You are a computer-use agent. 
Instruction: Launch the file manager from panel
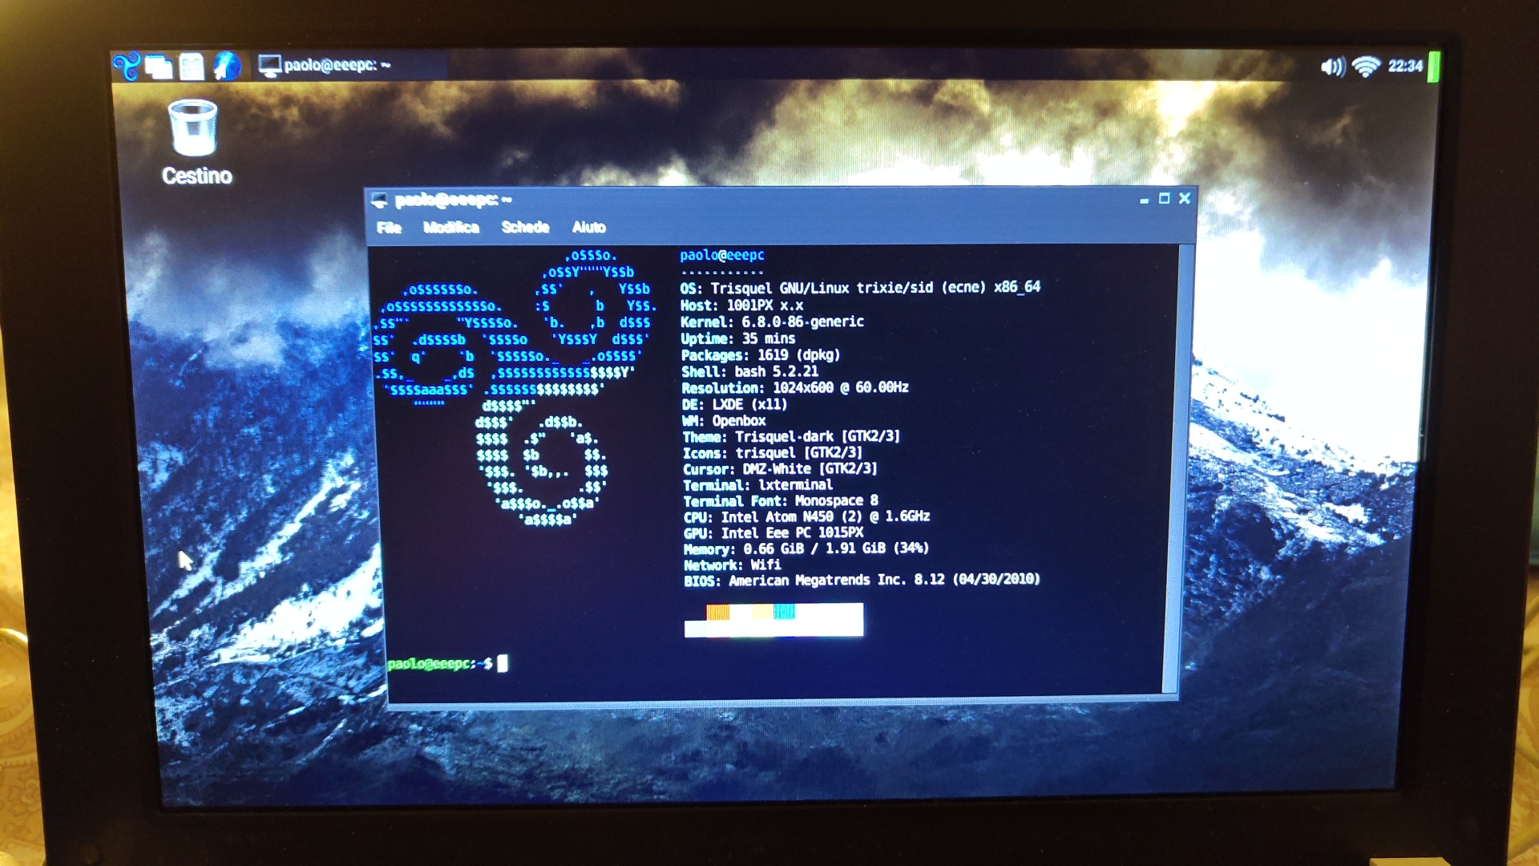pyautogui.click(x=192, y=67)
